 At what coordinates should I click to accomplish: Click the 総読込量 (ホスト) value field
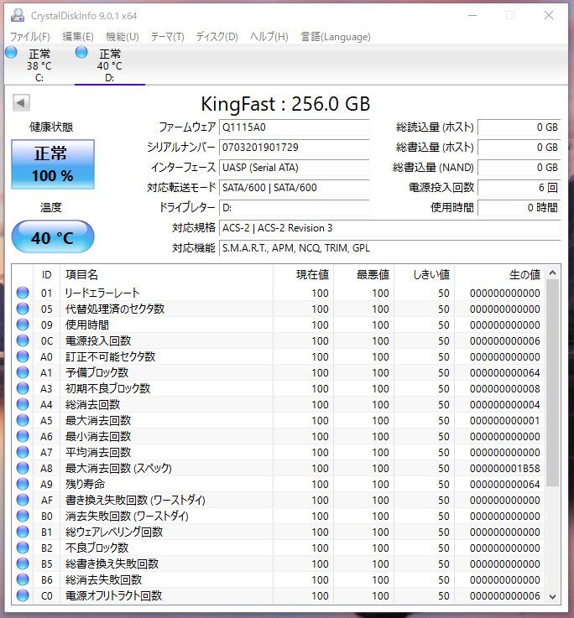pos(519,127)
